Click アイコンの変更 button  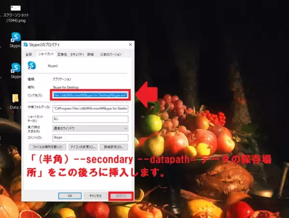(x=83, y=147)
